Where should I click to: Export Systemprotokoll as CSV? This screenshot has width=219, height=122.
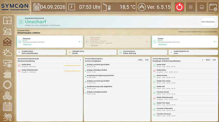click(x=147, y=60)
